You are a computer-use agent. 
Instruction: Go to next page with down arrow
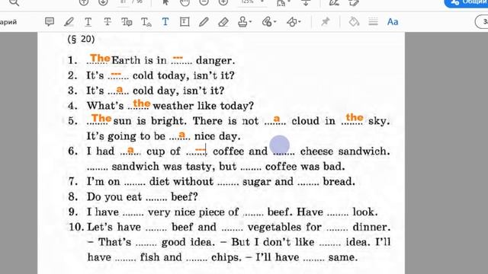point(103,2)
